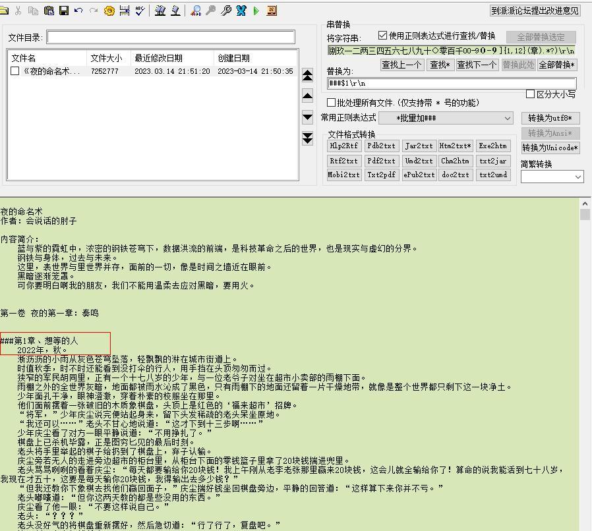Click the ePub2txt conversion button
The height and width of the screenshot is (531, 592).
coord(419,175)
